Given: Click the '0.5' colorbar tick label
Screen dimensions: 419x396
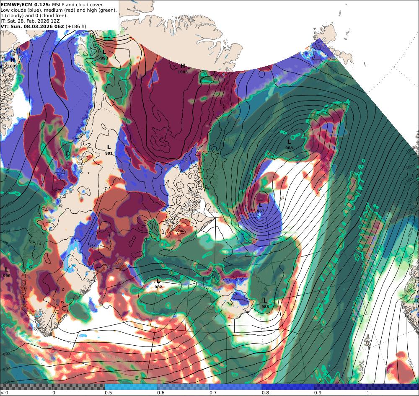Looking at the screenshot, I should click(x=108, y=393).
